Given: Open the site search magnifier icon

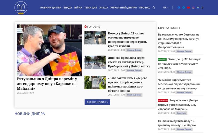Looking at the screenshot, I should (x=154, y=8).
